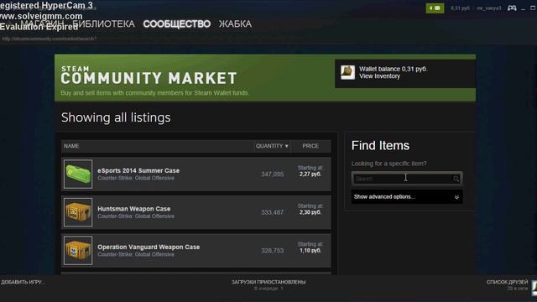Open the БИБЛИОТЕКА tab
537x302 pixels.
103,24
